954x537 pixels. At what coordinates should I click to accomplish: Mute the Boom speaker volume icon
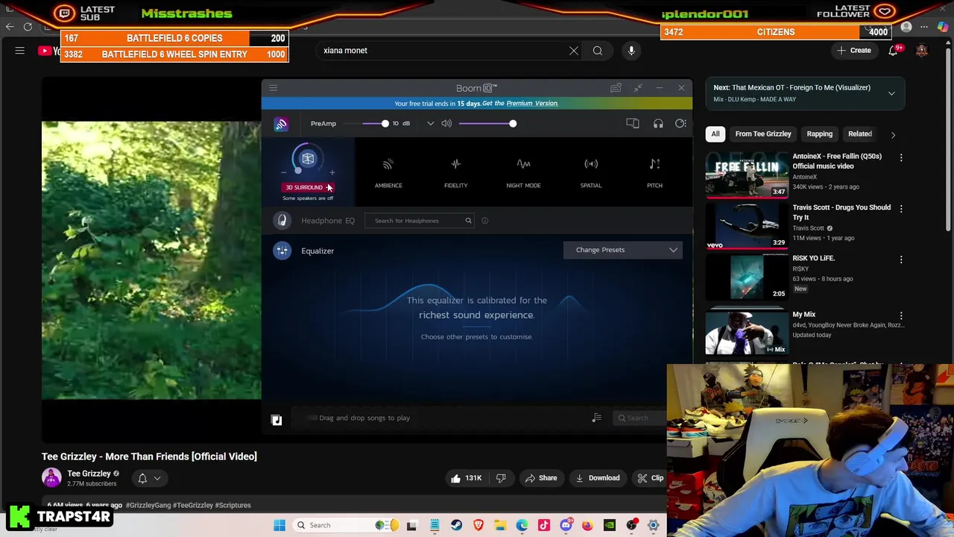[446, 124]
